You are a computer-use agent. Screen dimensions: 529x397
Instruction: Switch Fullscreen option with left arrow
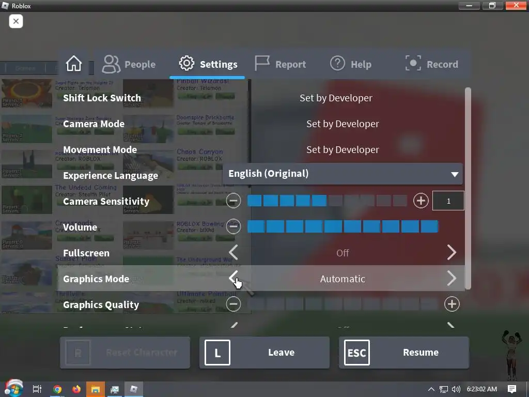click(x=234, y=252)
